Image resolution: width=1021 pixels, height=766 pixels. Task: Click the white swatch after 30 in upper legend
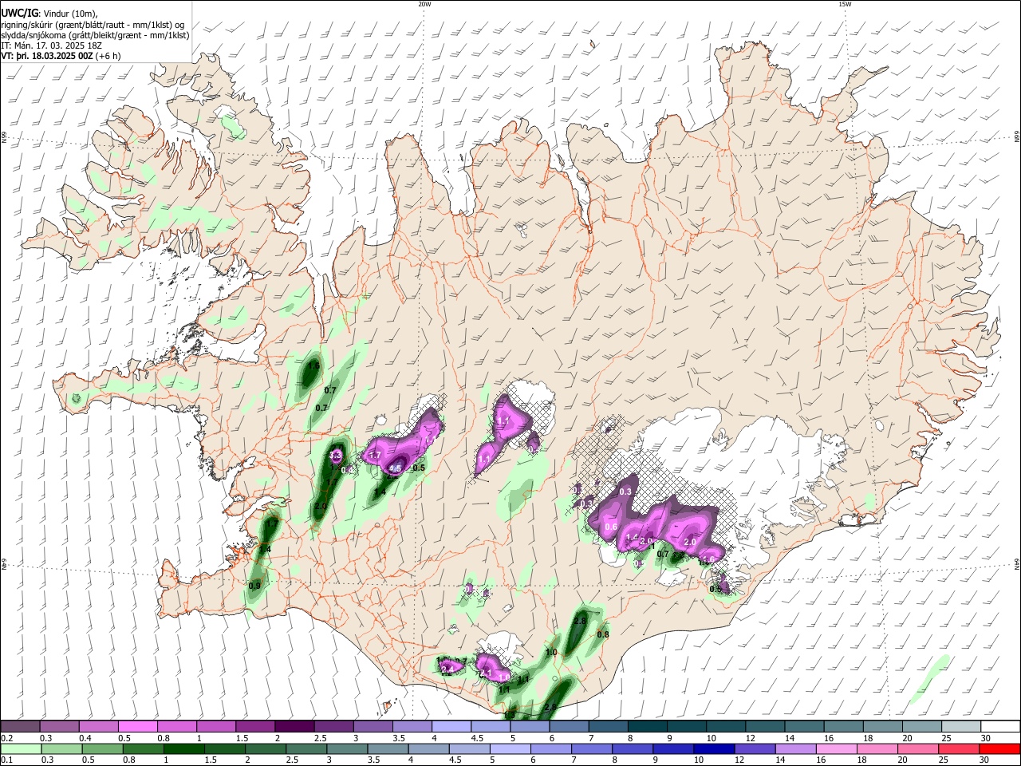(1000, 727)
